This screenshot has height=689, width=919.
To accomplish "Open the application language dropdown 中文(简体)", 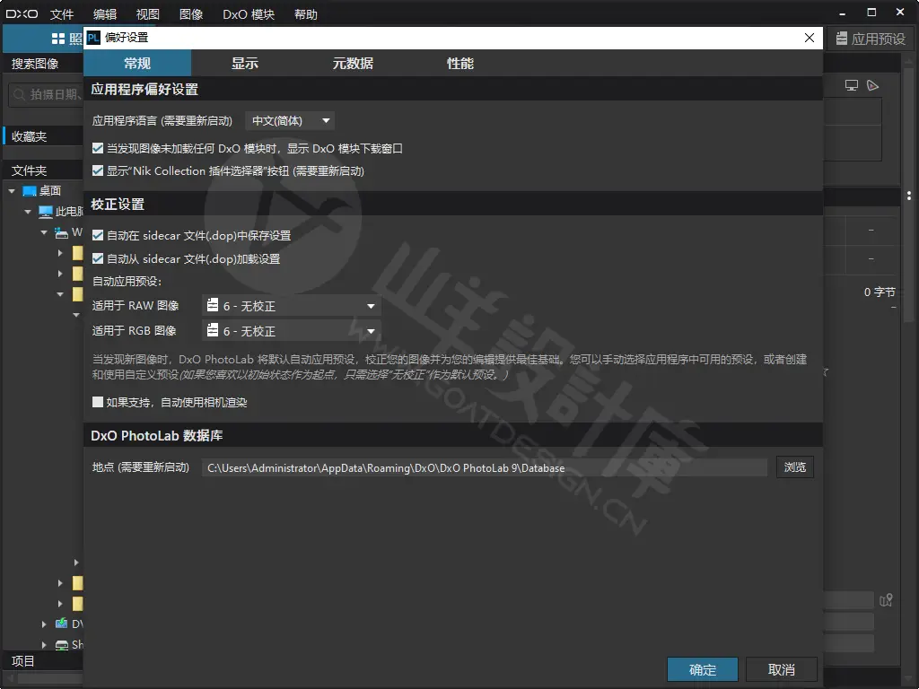I will tap(290, 121).
